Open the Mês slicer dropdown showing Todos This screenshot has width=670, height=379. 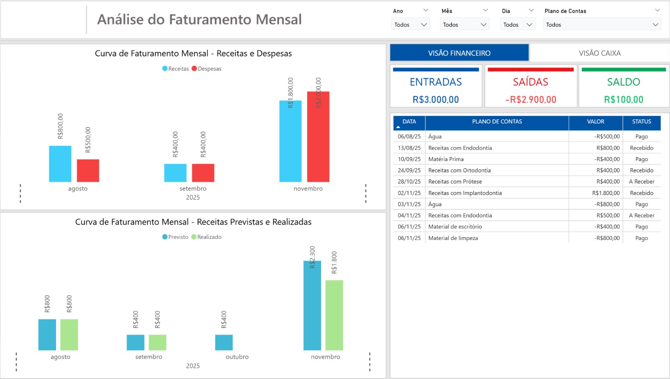465,25
